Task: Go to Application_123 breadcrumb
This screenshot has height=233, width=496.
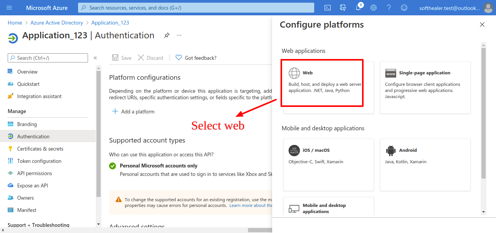Action: coord(110,23)
